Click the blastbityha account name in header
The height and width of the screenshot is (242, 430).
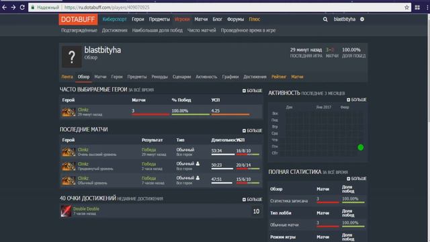345,19
